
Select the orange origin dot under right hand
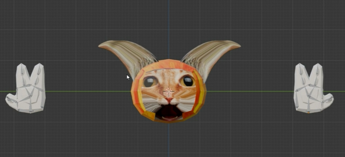tap(308, 113)
